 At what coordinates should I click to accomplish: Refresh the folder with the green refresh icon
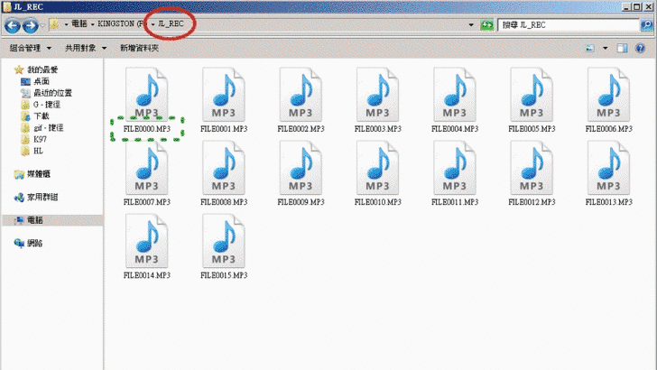click(487, 24)
